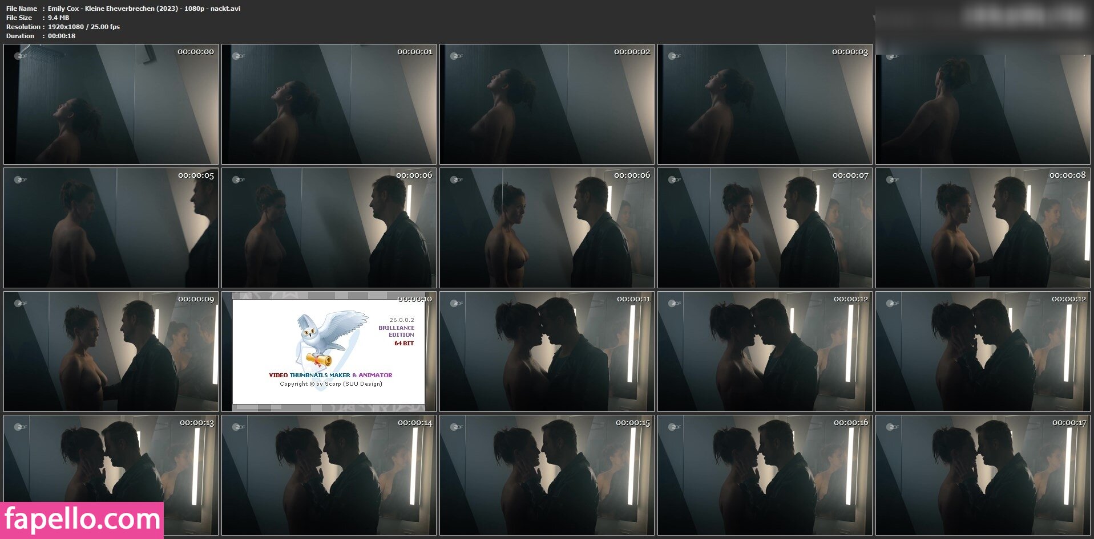Open the thumbnail at timestamp 00:00:11
Image resolution: width=1094 pixels, height=539 pixels.
click(547, 352)
